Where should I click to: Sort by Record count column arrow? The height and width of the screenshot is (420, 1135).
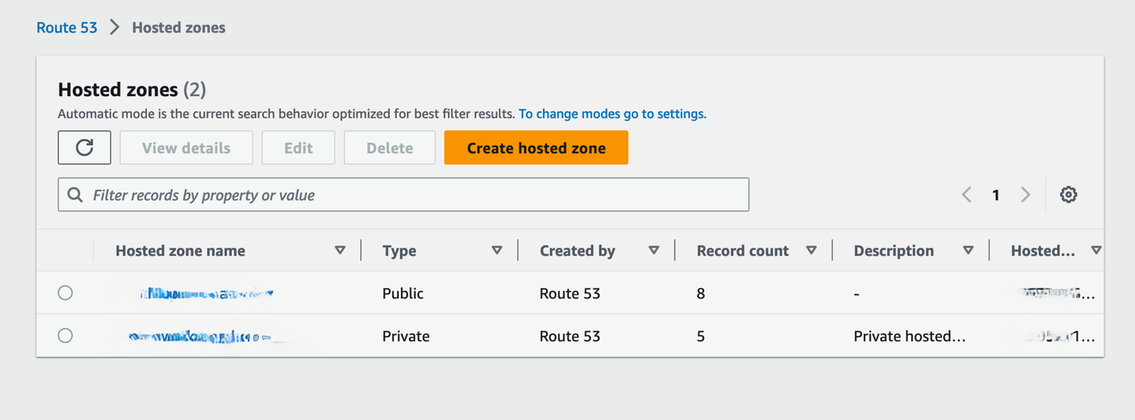[811, 250]
